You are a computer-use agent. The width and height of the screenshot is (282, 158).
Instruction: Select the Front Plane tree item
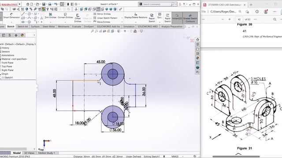pyautogui.click(x=7, y=63)
